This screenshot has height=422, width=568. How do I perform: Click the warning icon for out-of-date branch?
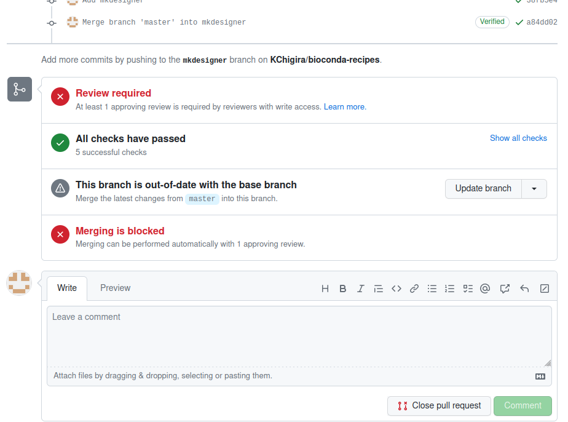pyautogui.click(x=60, y=188)
